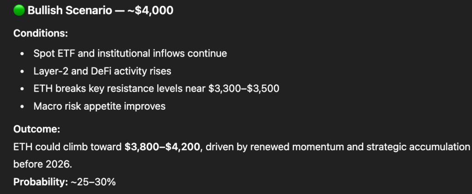Screen dimensions: 472x194
Task: Click the Probability: label
Action: (x=41, y=182)
